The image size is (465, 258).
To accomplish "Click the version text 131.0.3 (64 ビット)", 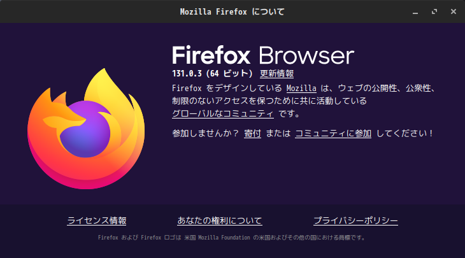I will pyautogui.click(x=212, y=73).
